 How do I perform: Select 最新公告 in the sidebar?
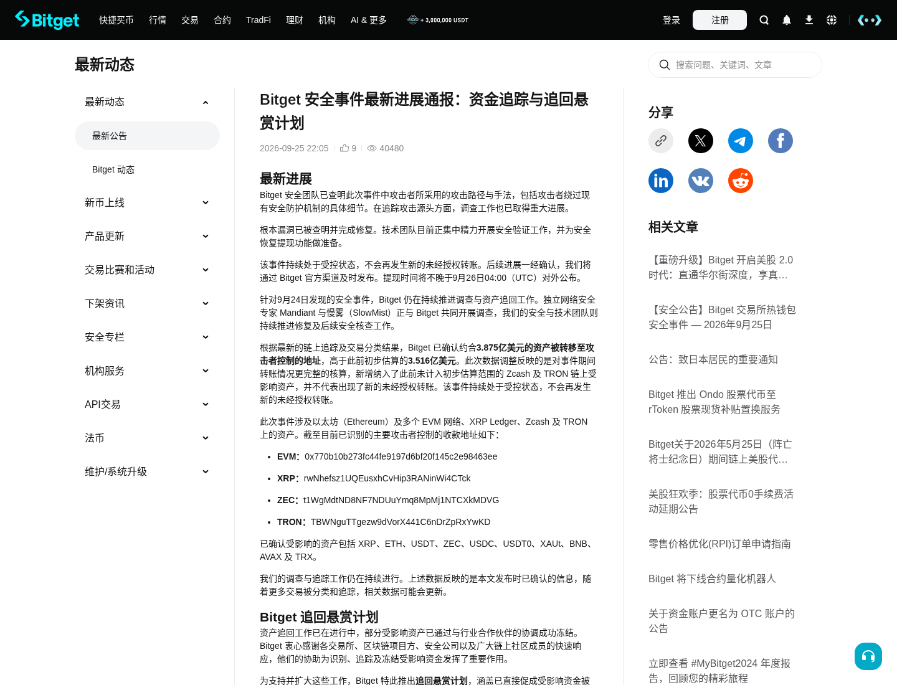point(147,136)
